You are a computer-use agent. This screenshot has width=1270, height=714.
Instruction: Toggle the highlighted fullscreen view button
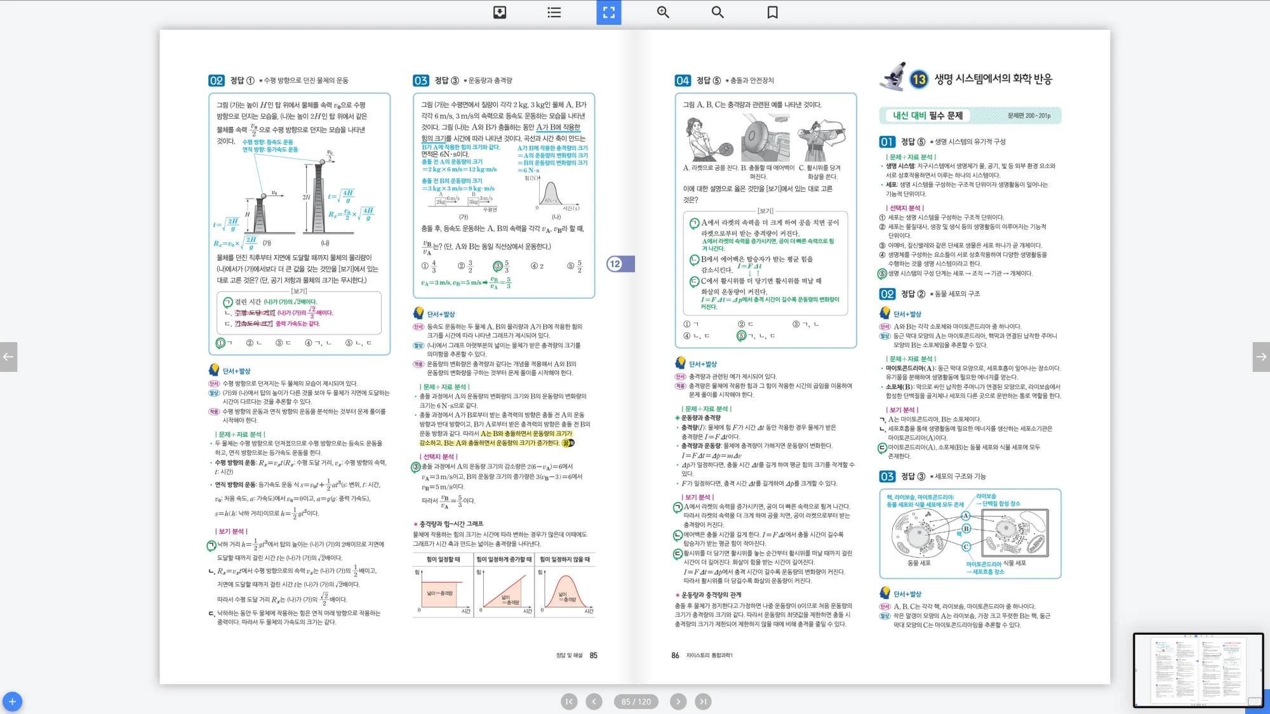608,12
